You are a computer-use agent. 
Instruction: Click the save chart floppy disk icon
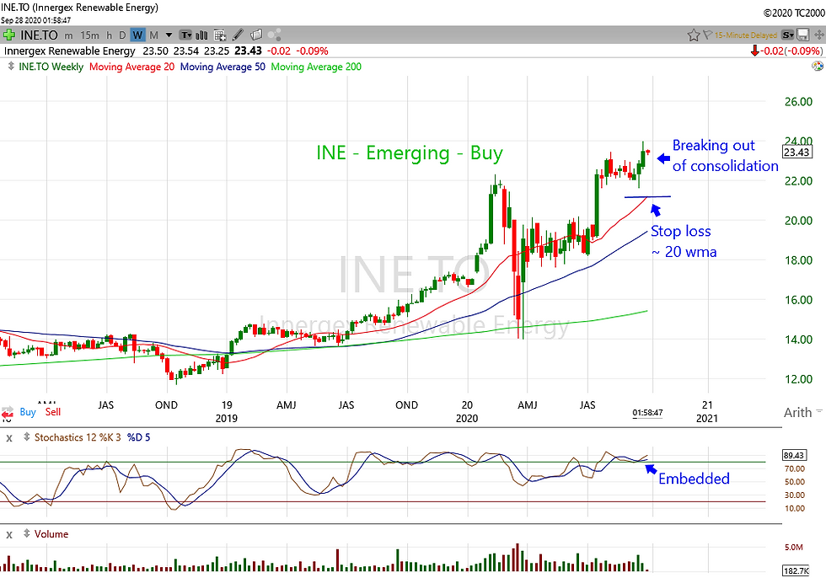(x=802, y=35)
